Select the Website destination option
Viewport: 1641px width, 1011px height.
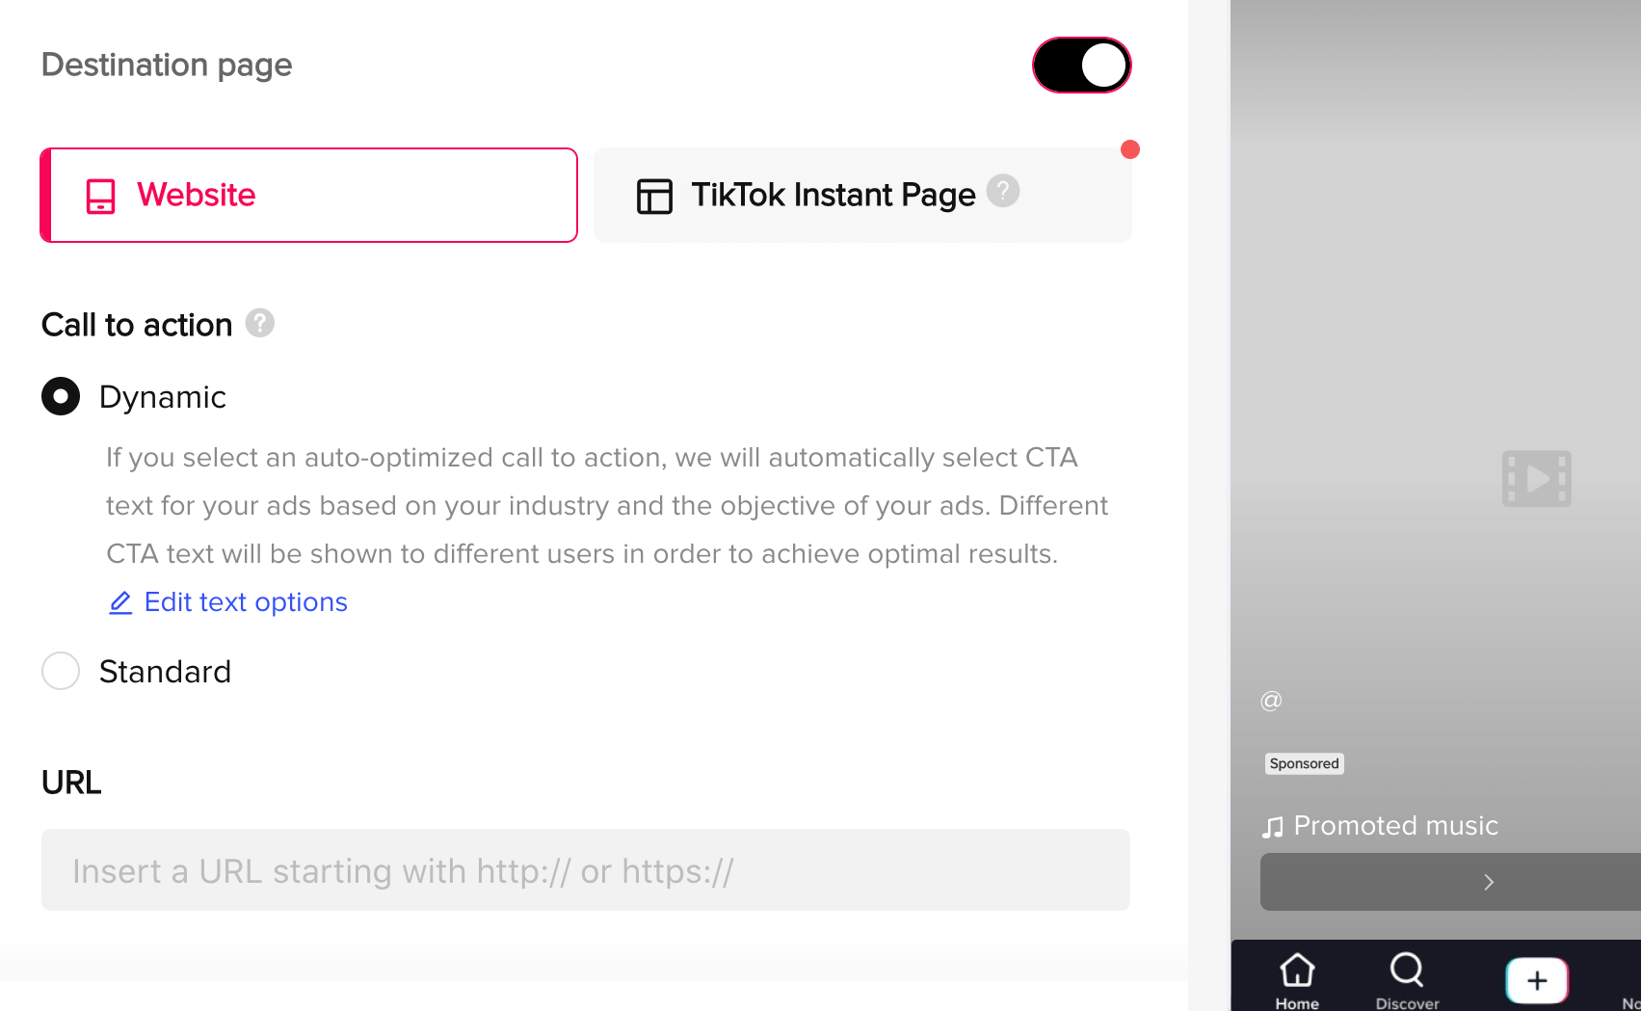click(x=308, y=195)
